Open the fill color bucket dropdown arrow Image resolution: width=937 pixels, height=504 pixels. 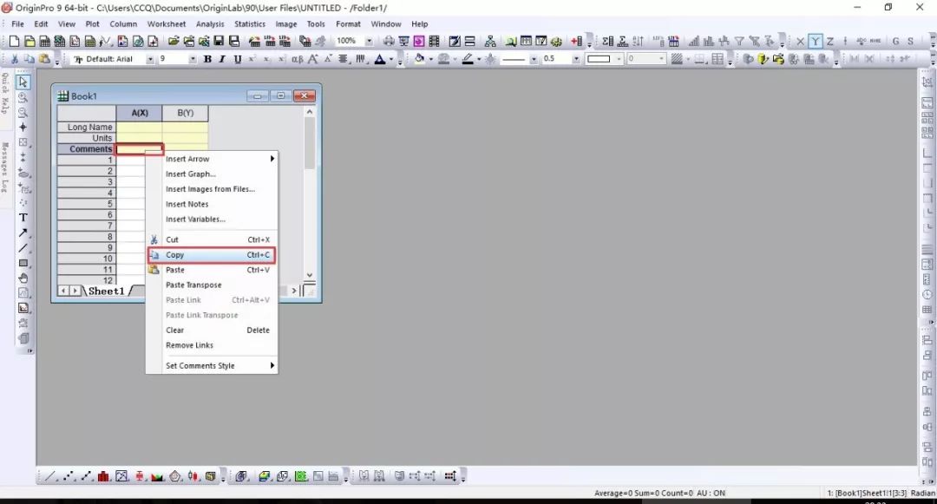[x=431, y=58]
